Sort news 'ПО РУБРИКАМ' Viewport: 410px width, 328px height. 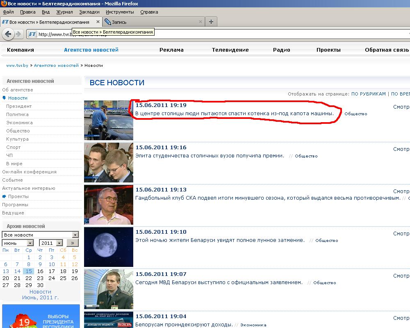tap(369, 94)
